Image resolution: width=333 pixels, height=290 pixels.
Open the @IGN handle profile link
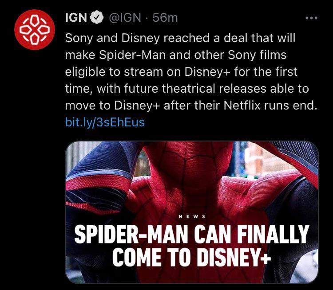click(x=125, y=17)
